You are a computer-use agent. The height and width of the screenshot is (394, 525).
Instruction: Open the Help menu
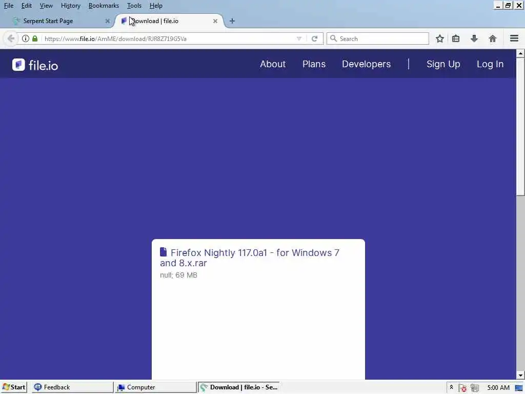click(156, 6)
